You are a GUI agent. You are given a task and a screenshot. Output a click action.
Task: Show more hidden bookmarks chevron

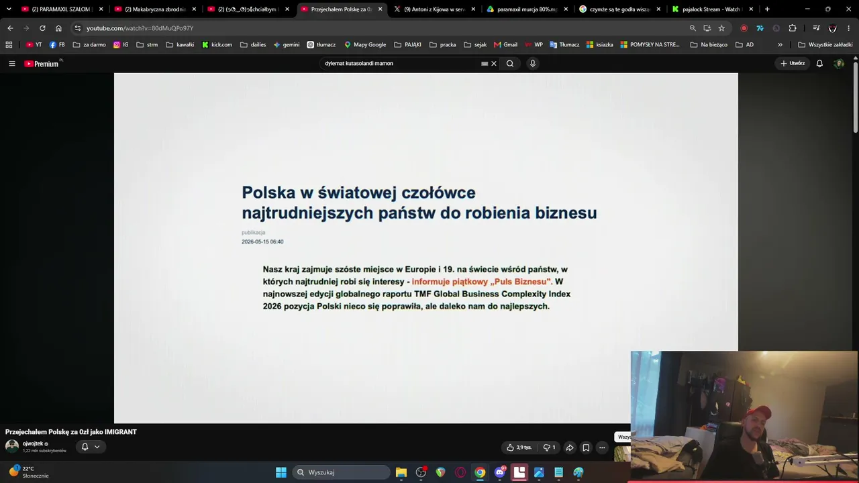pos(780,45)
